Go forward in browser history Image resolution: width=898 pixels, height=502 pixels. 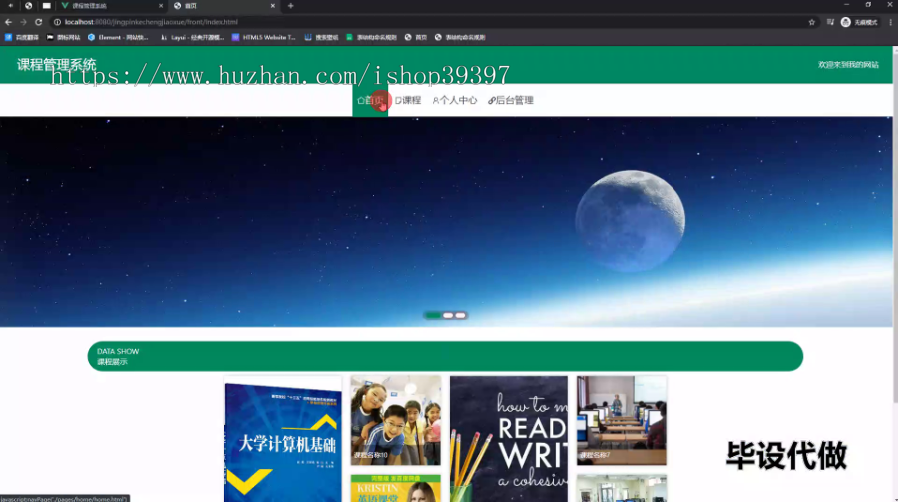click(x=23, y=22)
